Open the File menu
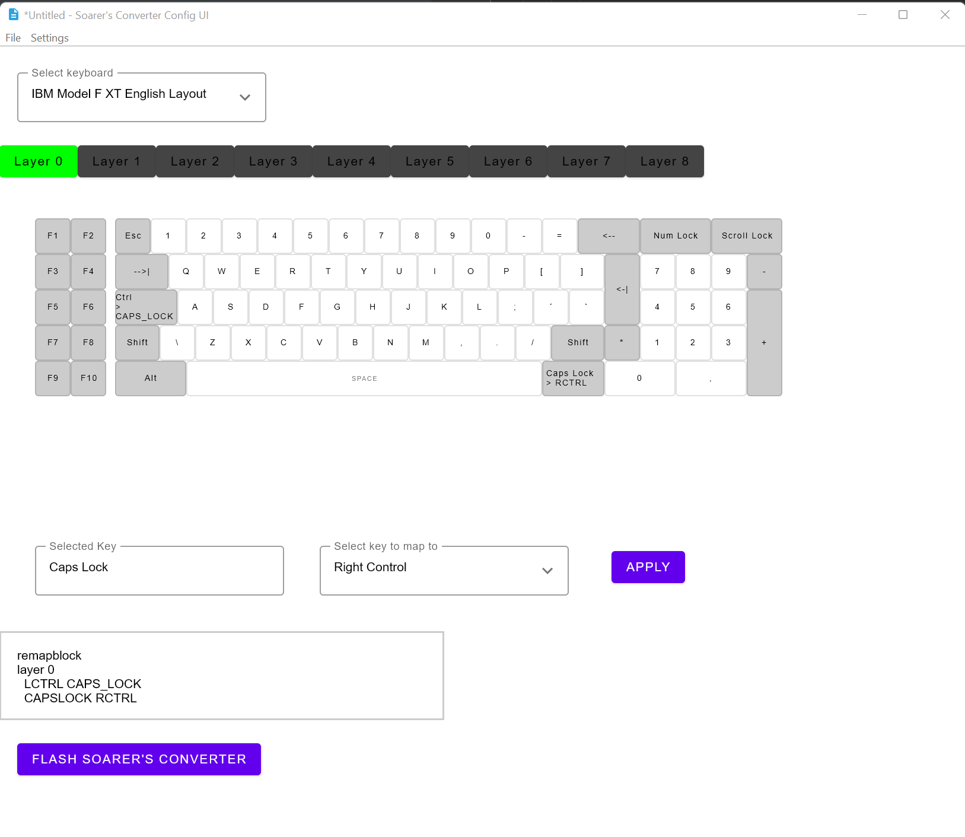This screenshot has width=965, height=837. pos(12,37)
